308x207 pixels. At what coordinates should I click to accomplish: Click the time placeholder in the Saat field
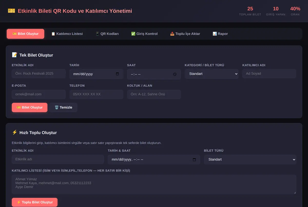[x=136, y=74]
